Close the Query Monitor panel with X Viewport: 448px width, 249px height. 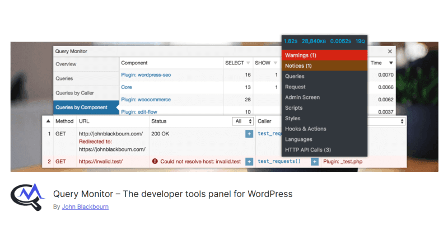click(390, 51)
